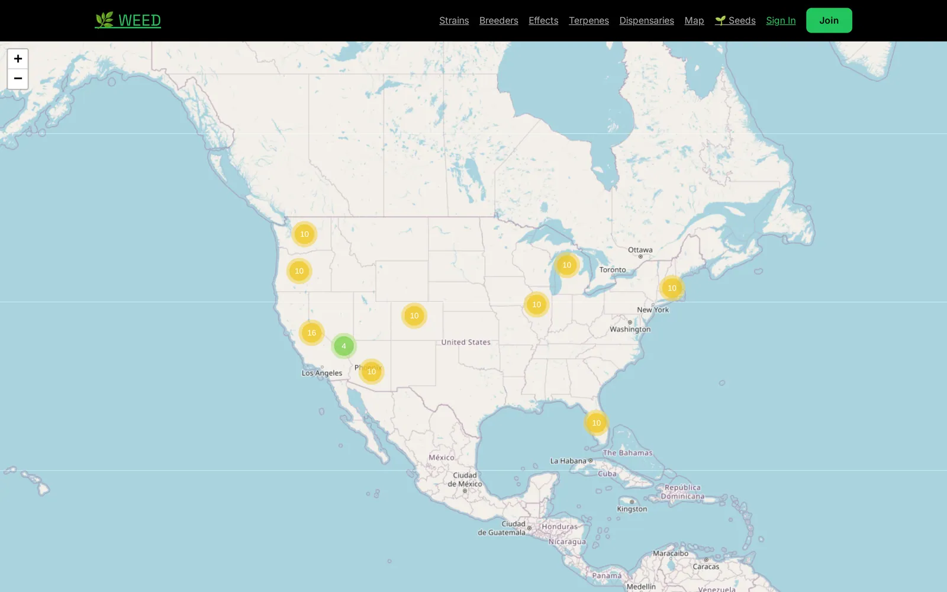Click the "Toronto" map label
The width and height of the screenshot is (947, 592).
tap(613, 269)
